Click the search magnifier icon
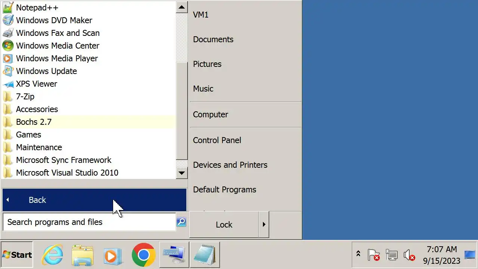Image resolution: width=478 pixels, height=269 pixels. [x=181, y=222]
